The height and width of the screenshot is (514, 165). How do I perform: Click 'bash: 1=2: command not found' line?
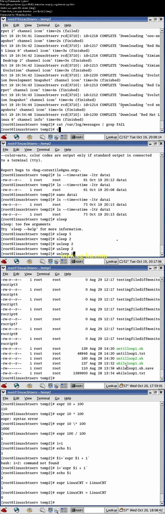point(30,463)
